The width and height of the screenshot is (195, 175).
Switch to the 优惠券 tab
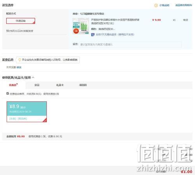pyautogui.click(x=13, y=85)
